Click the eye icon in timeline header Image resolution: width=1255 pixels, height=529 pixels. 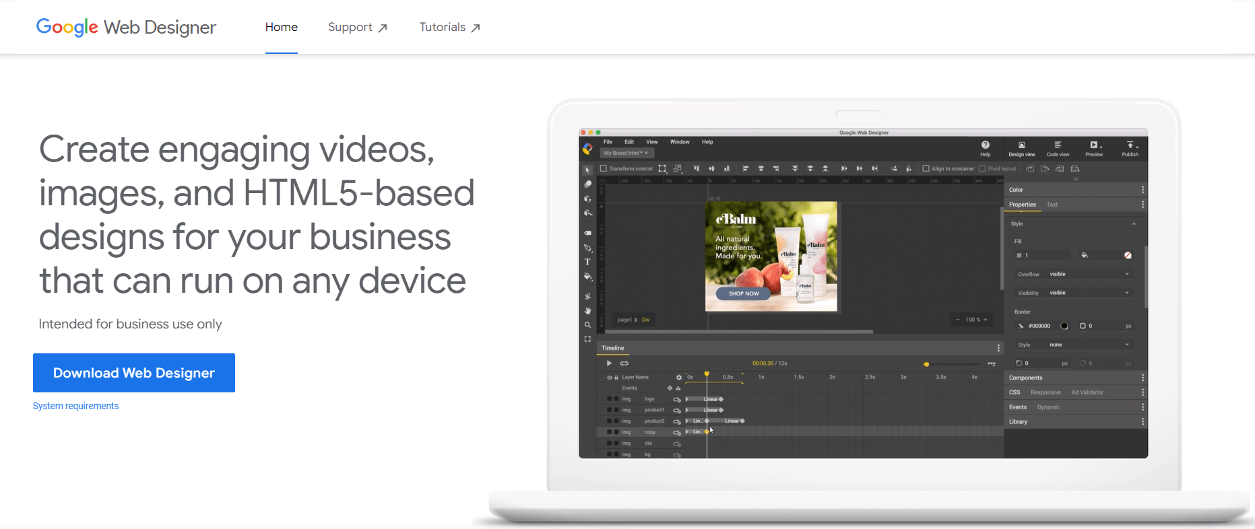(609, 378)
